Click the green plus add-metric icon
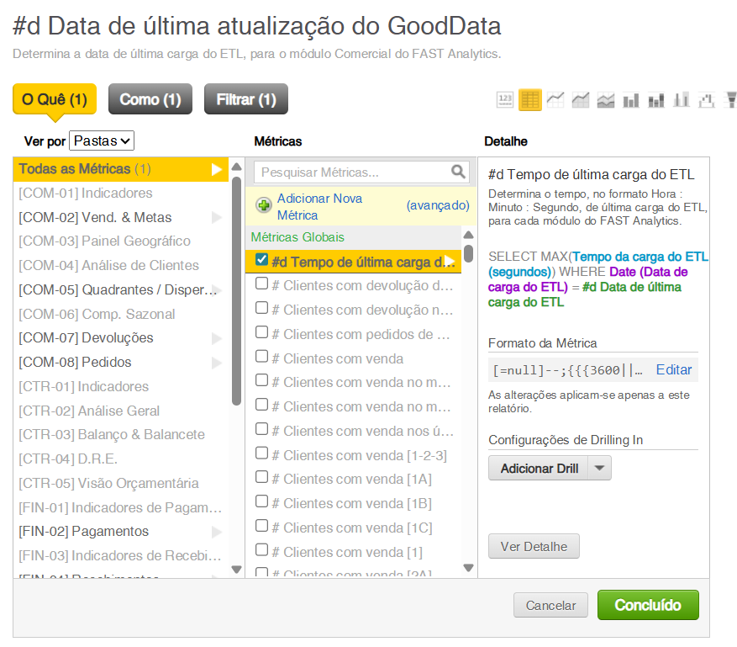 tap(264, 205)
